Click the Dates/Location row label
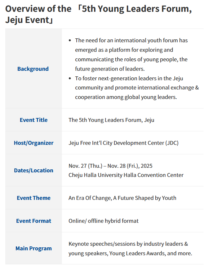214x268 pixels. coord(33,170)
